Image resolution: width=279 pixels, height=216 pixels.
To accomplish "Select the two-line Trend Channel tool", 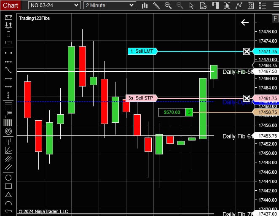I will pos(8,167).
